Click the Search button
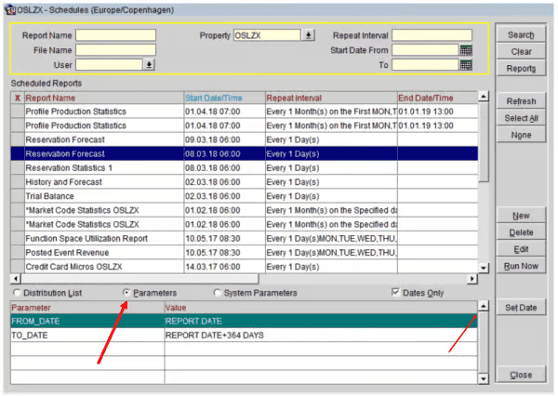The width and height of the screenshot is (558, 396). [521, 35]
